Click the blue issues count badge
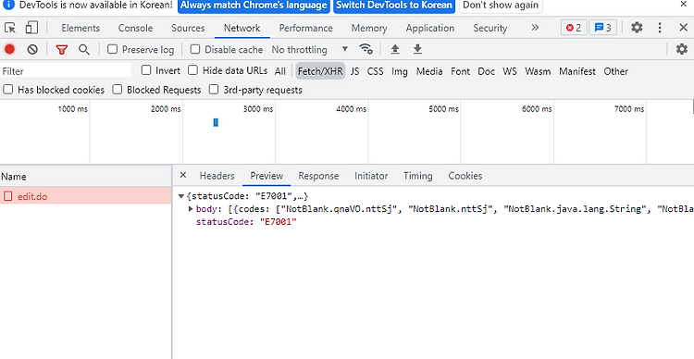The width and height of the screenshot is (694, 359). (602, 28)
